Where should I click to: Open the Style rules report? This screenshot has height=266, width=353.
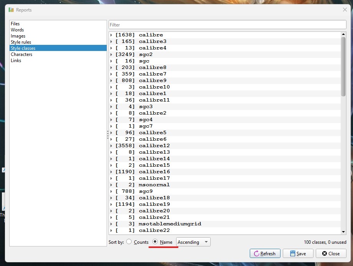tap(58, 42)
